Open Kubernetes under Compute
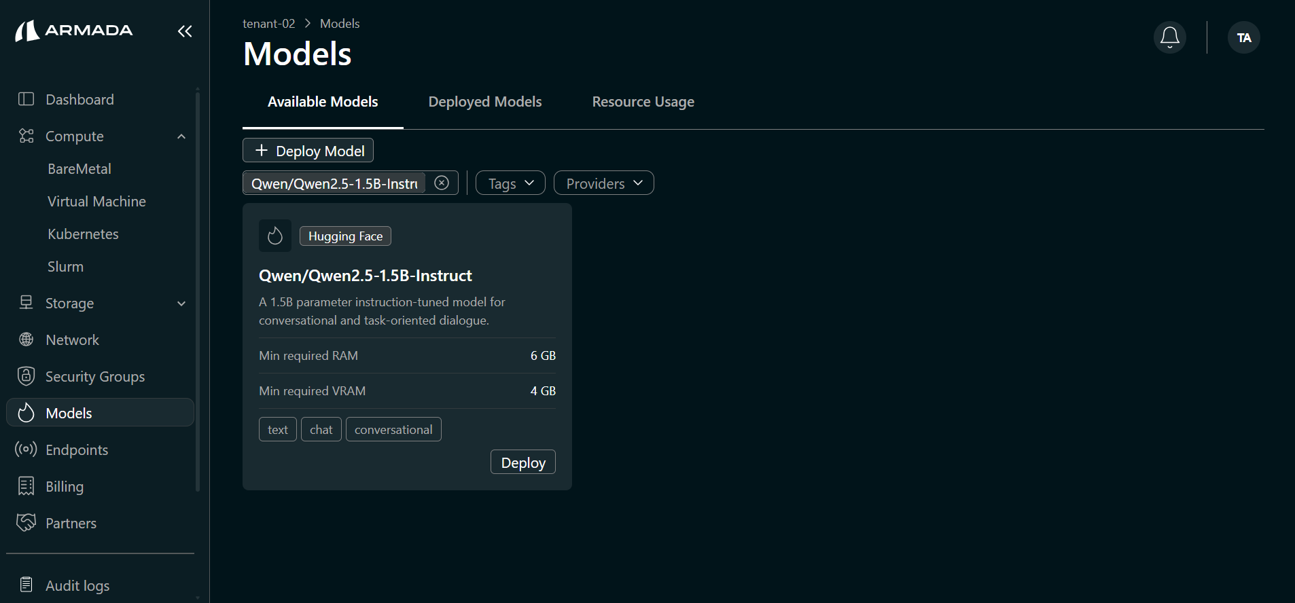 pos(83,234)
